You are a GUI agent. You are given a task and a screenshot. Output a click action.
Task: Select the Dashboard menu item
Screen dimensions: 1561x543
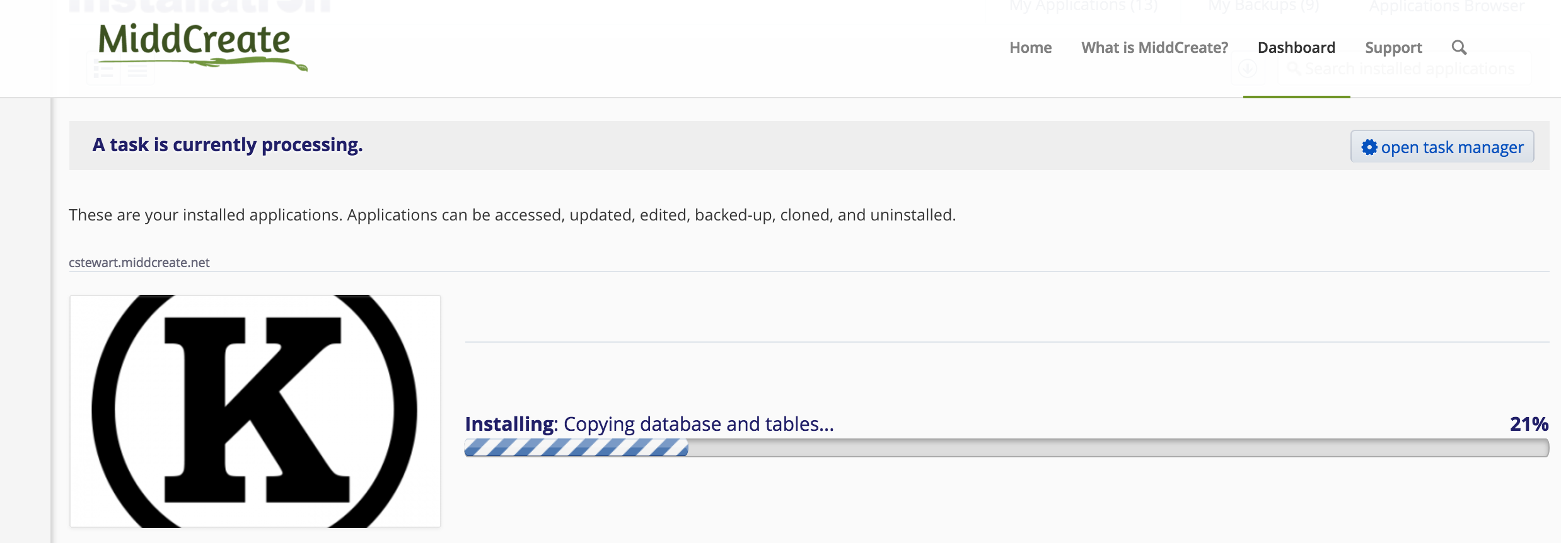(x=1296, y=48)
